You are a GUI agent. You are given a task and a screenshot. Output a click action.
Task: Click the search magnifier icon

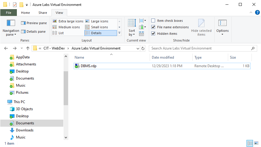253,48
